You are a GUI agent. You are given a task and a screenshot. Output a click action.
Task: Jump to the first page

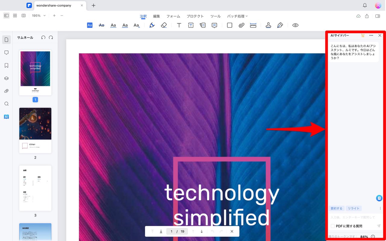click(152, 231)
